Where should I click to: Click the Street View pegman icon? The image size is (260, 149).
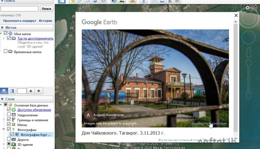(249, 52)
